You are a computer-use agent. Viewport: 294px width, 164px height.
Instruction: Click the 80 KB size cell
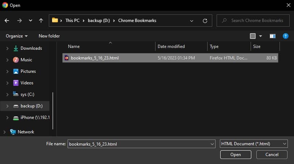(x=272, y=58)
